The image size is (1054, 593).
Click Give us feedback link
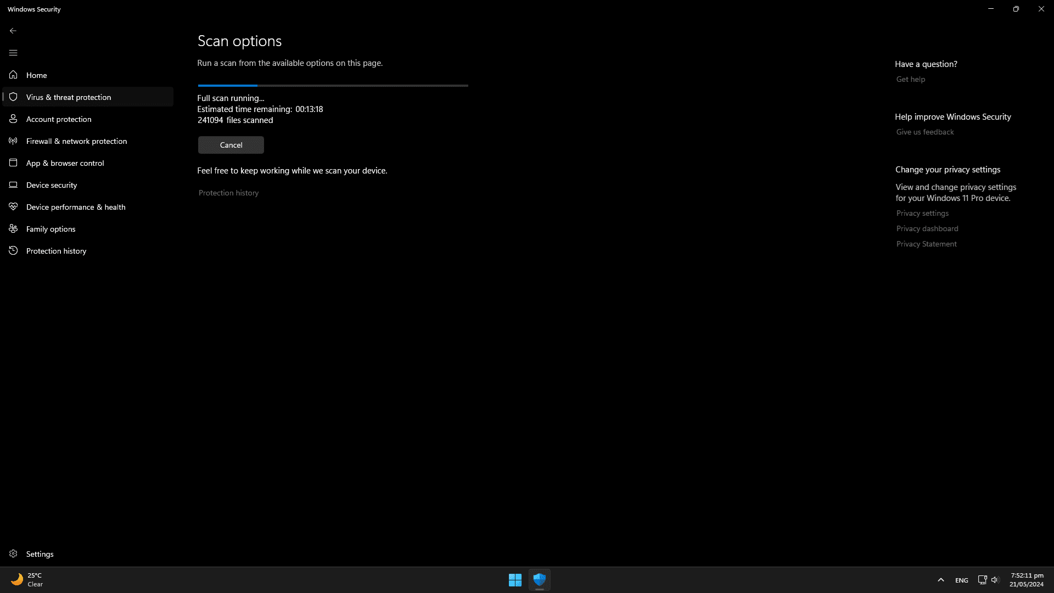[924, 132]
